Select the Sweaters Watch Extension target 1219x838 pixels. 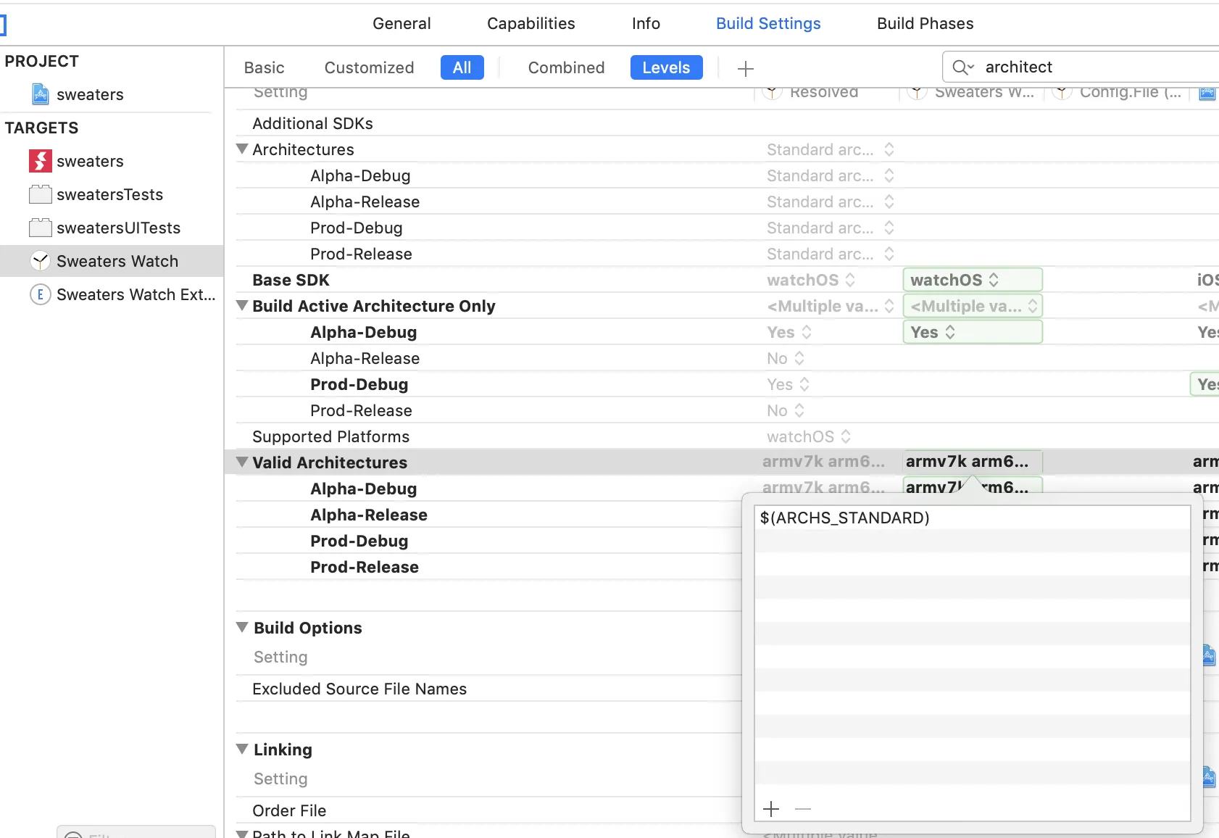(x=112, y=294)
